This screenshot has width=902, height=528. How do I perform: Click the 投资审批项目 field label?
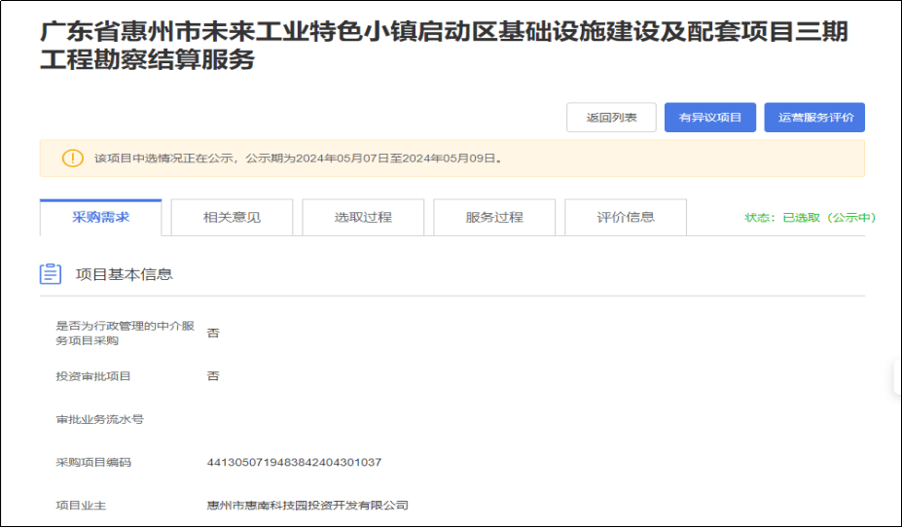coord(93,376)
